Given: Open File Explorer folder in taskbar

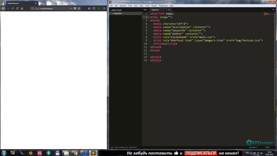Looking at the screenshot, I should coord(66,153).
